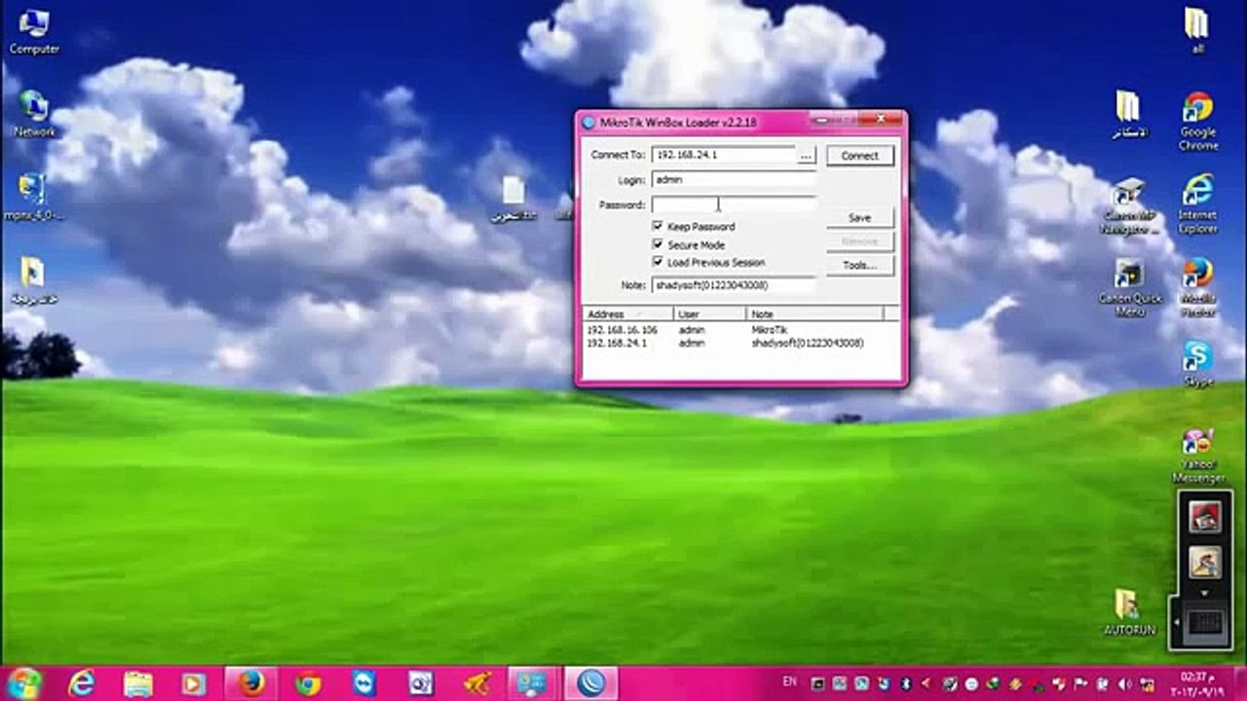This screenshot has height=701, width=1247.
Task: Open Google Chrome from the taskbar
Action: pos(308,683)
